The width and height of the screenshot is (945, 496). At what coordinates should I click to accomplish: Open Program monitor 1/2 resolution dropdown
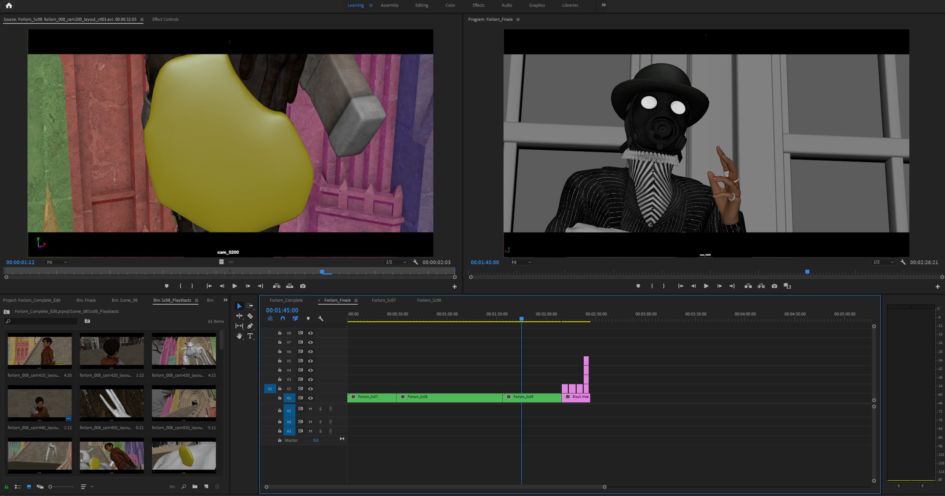click(883, 262)
